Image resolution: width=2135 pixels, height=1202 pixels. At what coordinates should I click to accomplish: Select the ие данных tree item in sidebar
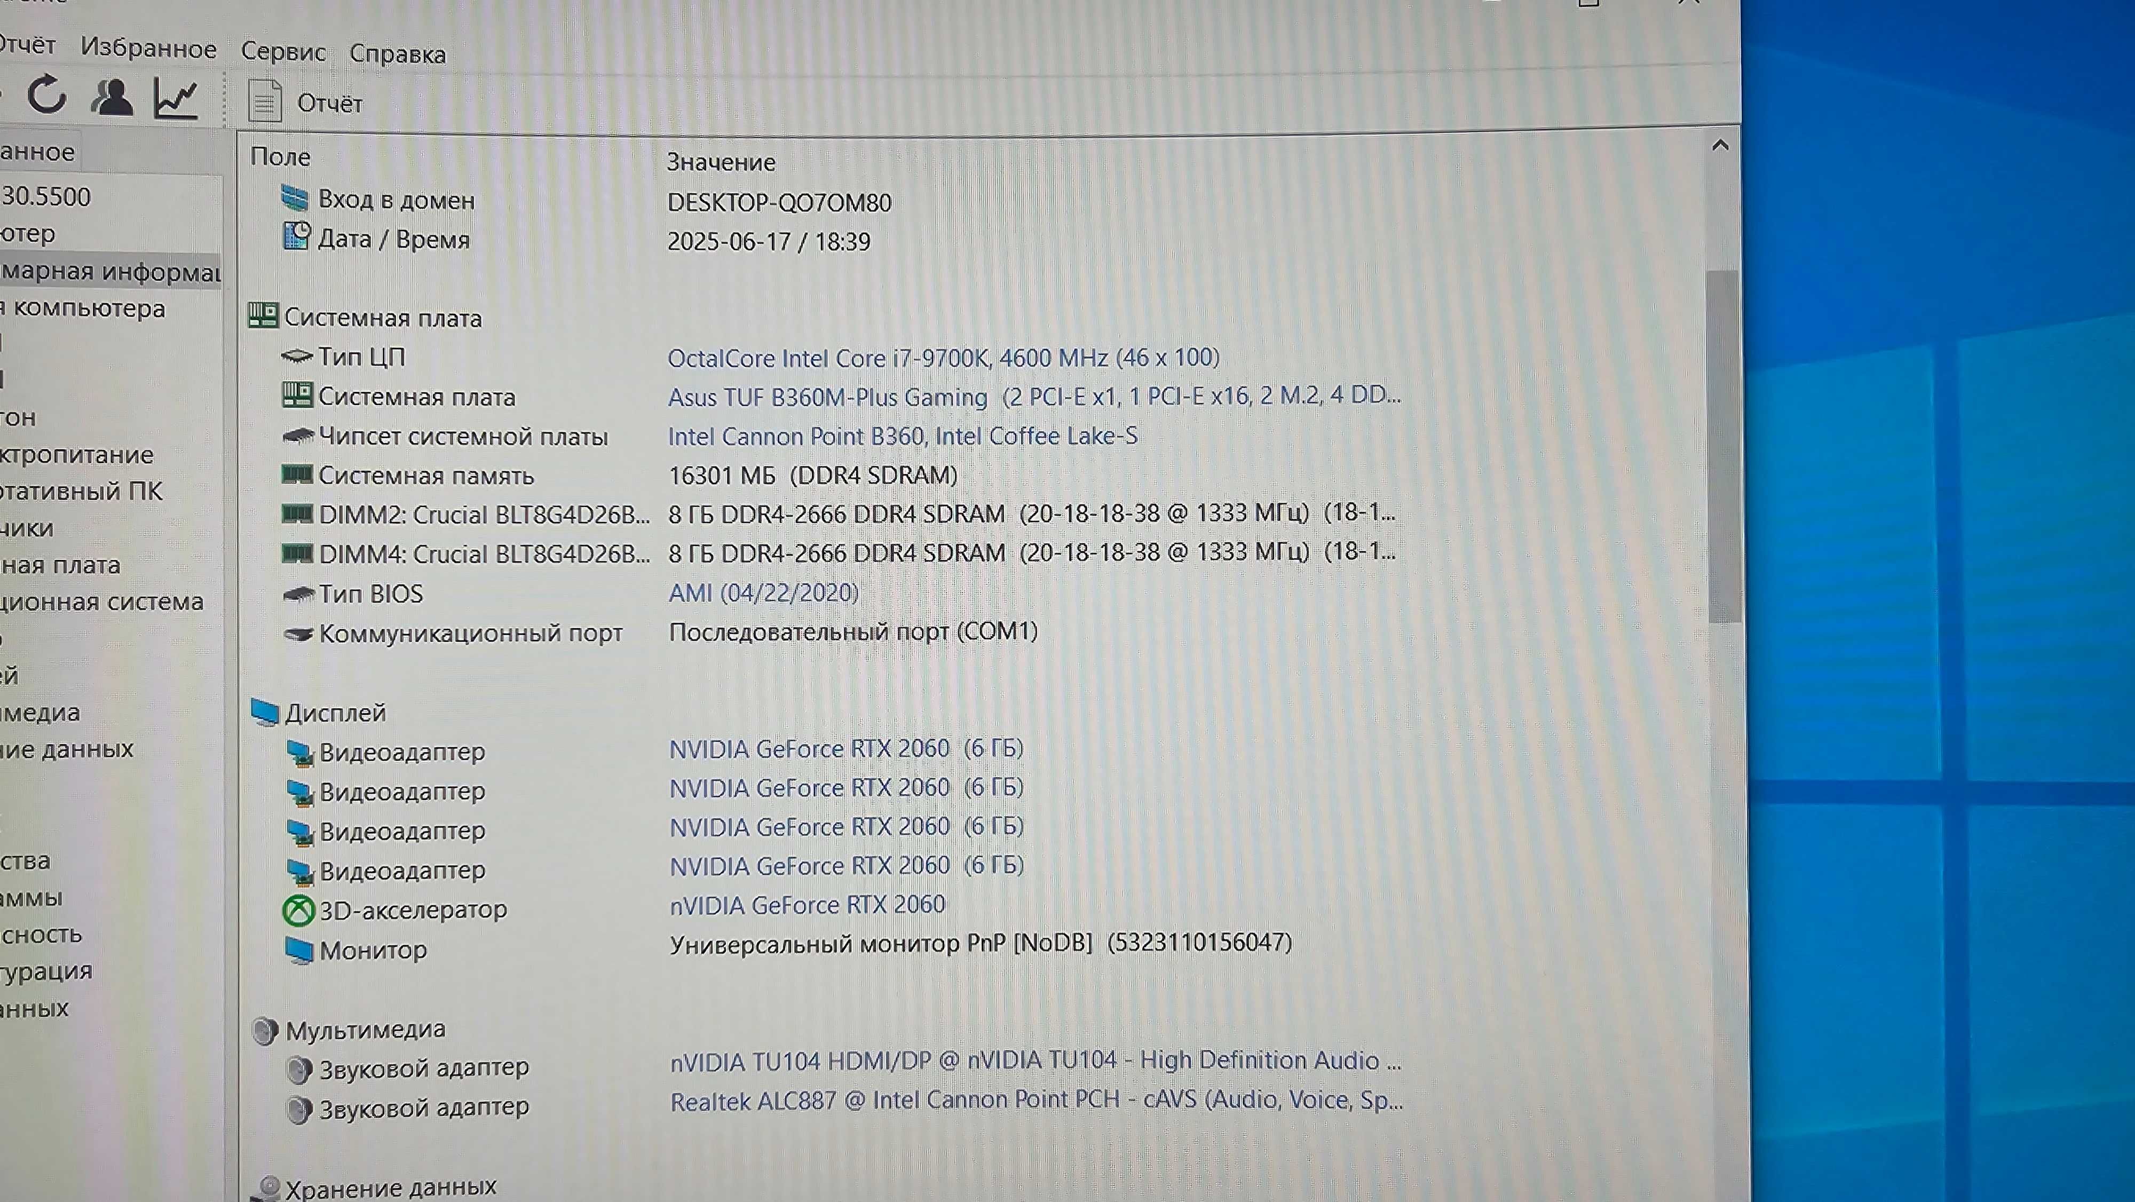[66, 748]
